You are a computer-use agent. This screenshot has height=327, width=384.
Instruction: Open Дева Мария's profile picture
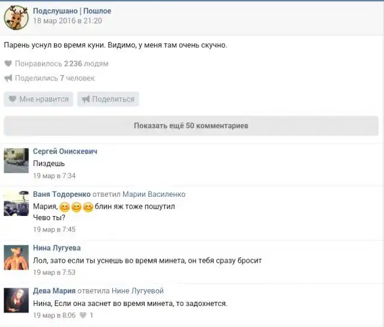[x=16, y=300]
